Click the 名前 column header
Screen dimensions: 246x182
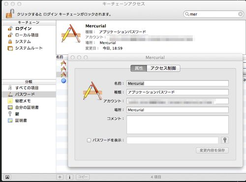[60, 57]
